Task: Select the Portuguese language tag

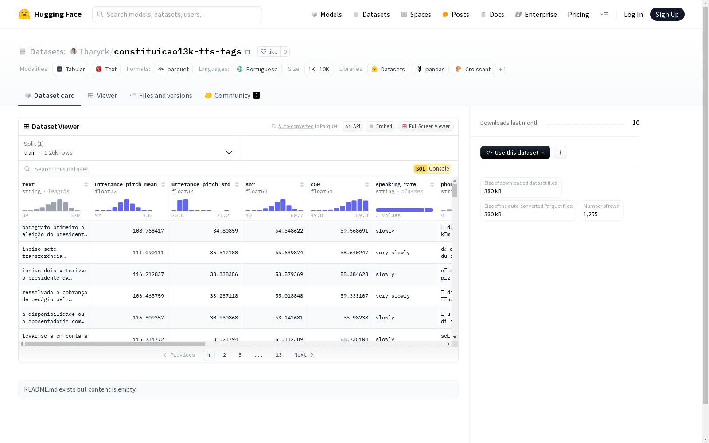Action: (257, 69)
